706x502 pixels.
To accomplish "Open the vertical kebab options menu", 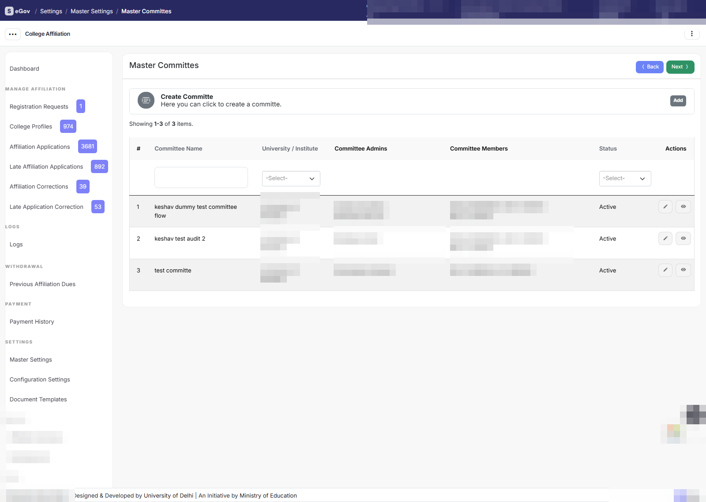I will click(692, 34).
